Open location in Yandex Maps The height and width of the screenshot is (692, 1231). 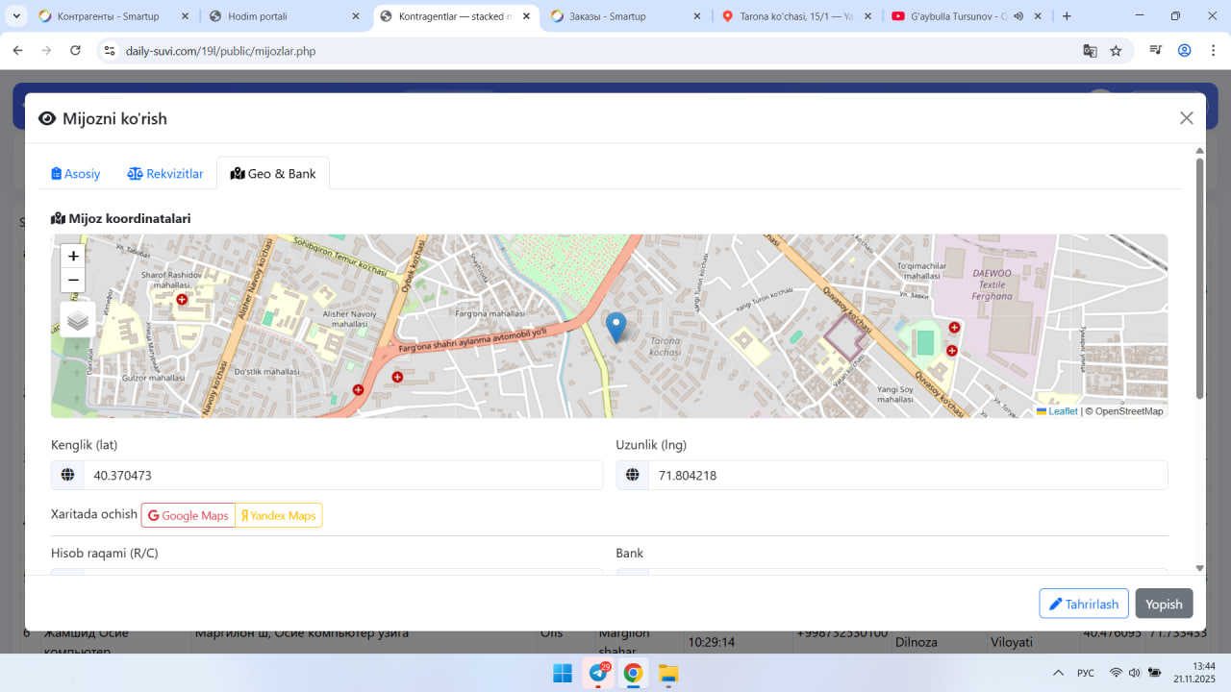278,515
